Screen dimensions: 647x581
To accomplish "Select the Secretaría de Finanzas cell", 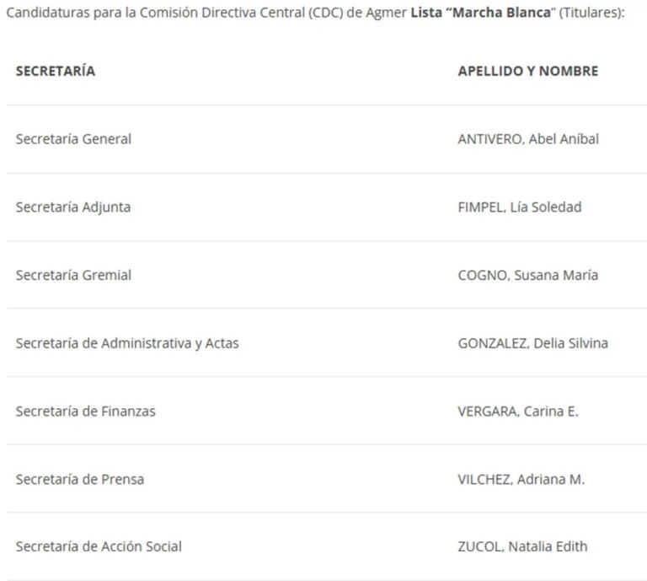I will pos(85,411).
